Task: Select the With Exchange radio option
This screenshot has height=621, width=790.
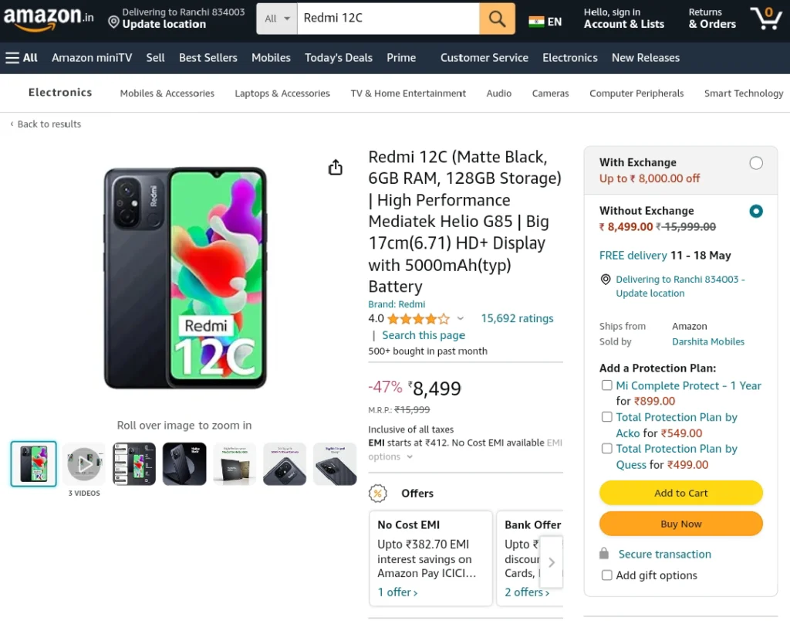Action: coord(756,163)
